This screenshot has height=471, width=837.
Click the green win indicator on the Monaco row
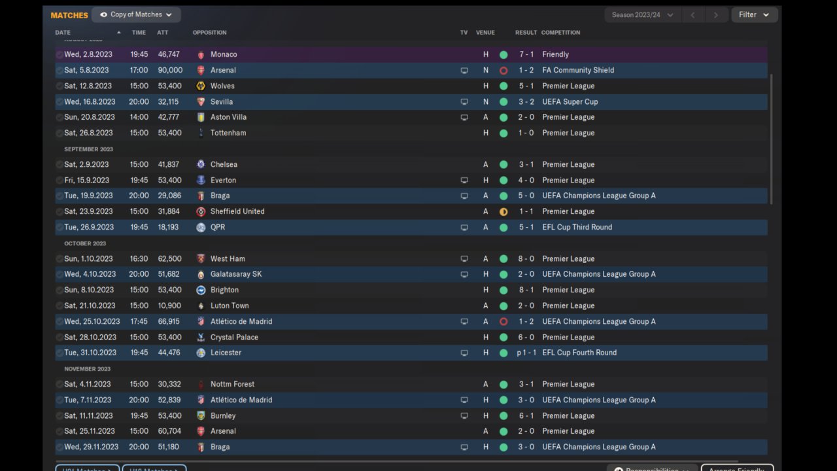tap(504, 54)
